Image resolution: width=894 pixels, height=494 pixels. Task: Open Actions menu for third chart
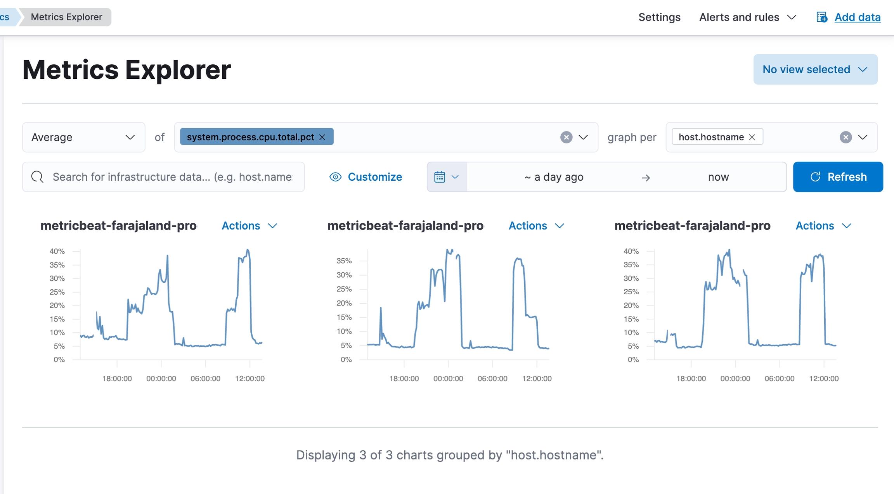(x=823, y=226)
